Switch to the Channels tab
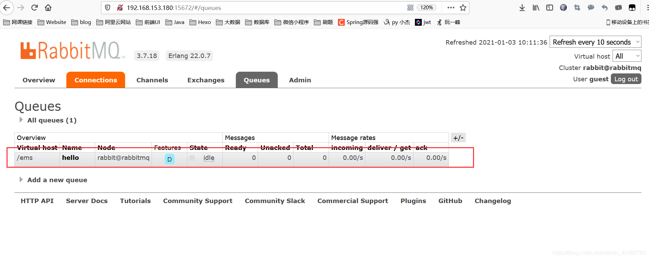649x259 pixels. point(152,80)
